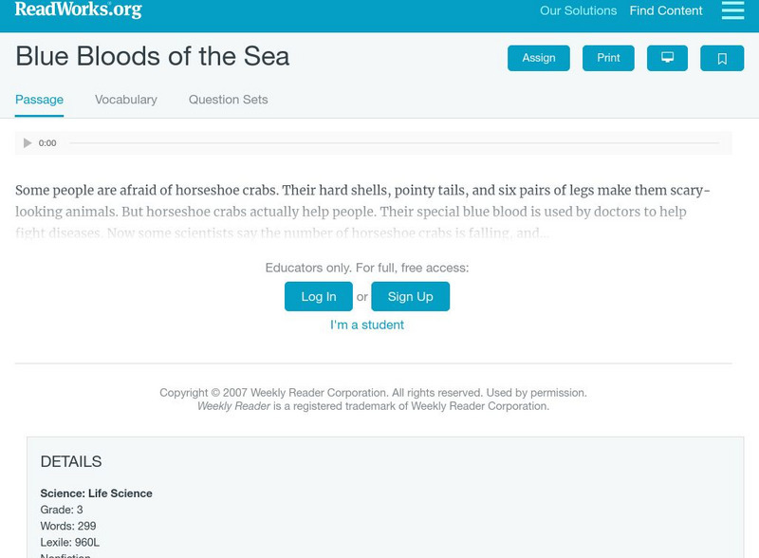Click the Lexile 960L detail
The height and width of the screenshot is (558, 759).
pos(69,542)
